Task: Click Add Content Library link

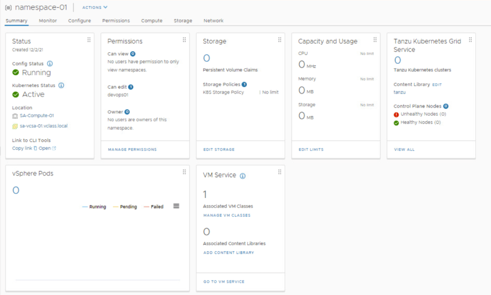Action: 229,252
